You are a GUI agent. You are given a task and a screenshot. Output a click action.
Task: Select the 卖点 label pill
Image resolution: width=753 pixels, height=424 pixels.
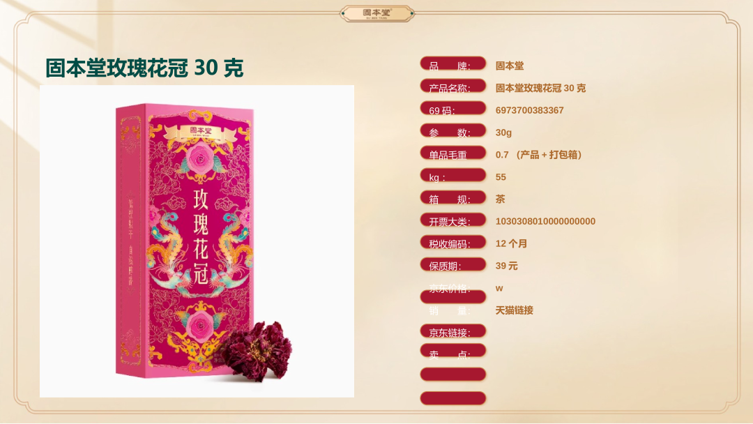[453, 351]
